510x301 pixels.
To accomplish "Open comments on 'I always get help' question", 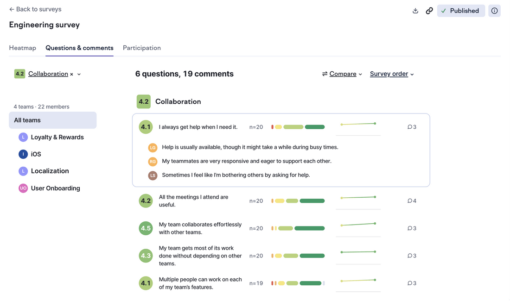I will point(412,126).
